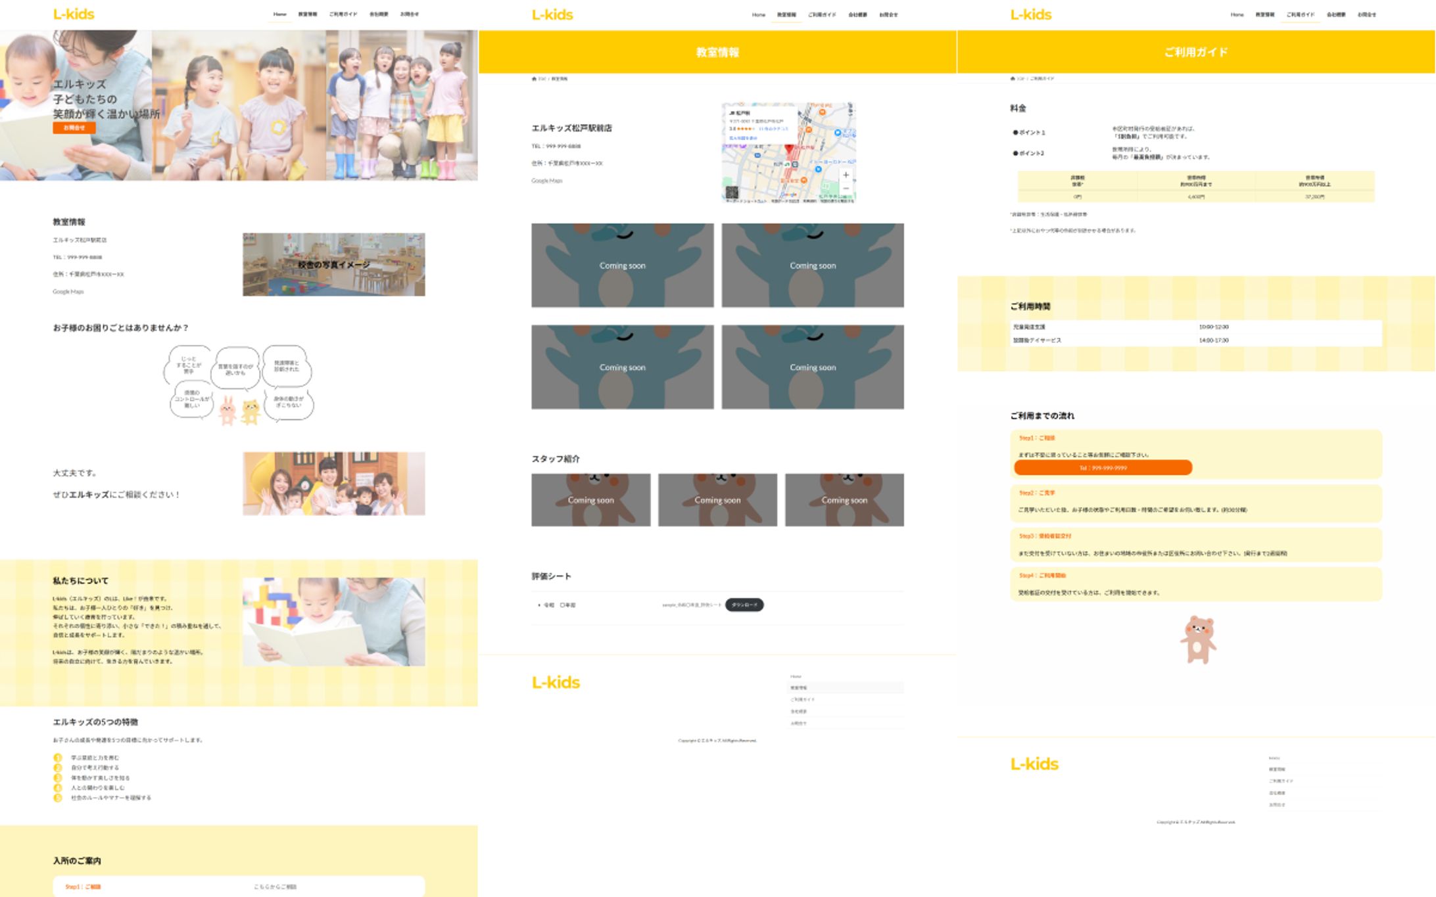The image size is (1436, 897).
Task: Click the L-kids header logo on the ご利用ガイド page
Action: pos(1031,14)
